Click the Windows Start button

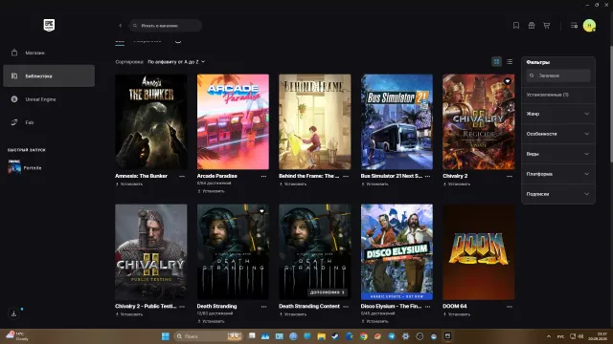[x=166, y=336]
